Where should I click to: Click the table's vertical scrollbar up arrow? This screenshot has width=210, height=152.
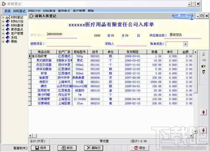tap(195, 52)
